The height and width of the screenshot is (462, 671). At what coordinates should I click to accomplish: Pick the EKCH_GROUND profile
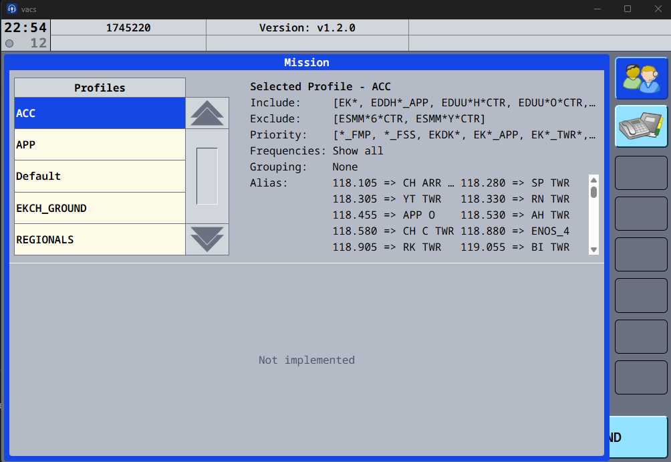100,208
